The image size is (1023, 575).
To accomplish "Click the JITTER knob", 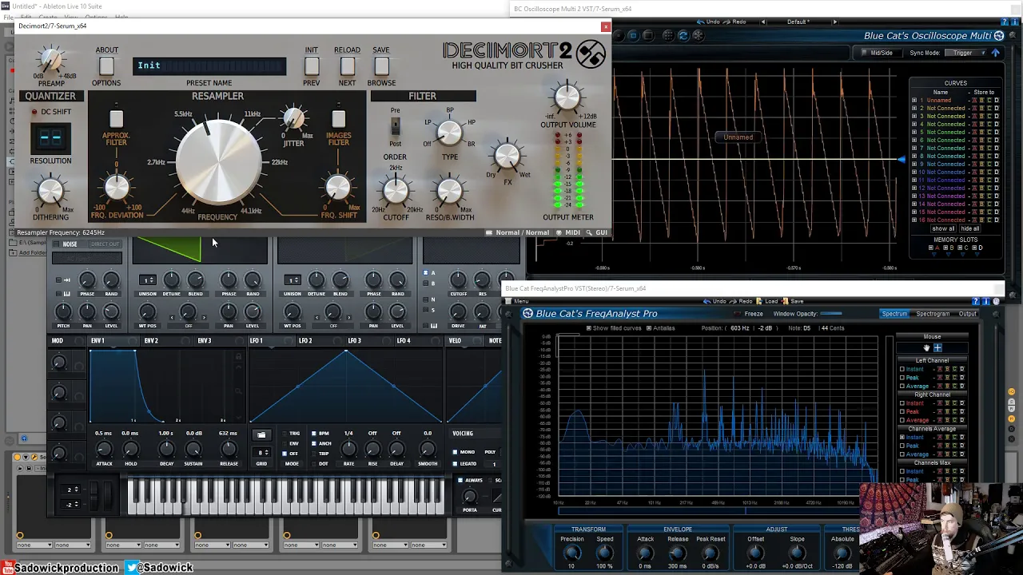I will coord(294,119).
